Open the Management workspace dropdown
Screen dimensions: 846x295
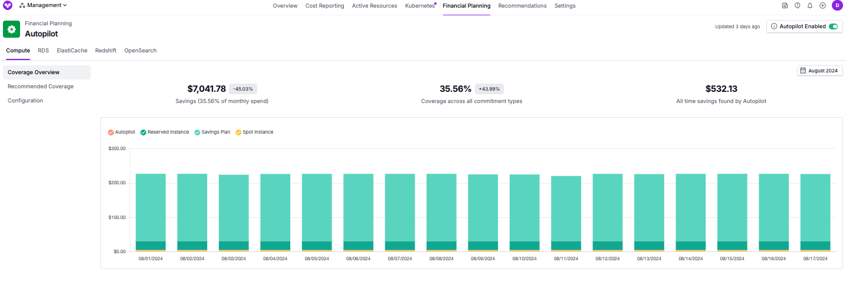coord(43,5)
